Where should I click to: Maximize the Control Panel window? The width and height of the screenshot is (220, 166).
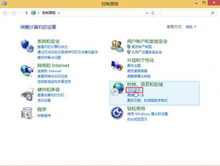pos(204,3)
